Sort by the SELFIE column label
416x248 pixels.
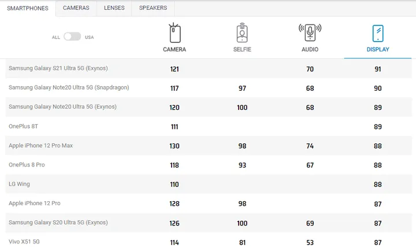tap(242, 50)
